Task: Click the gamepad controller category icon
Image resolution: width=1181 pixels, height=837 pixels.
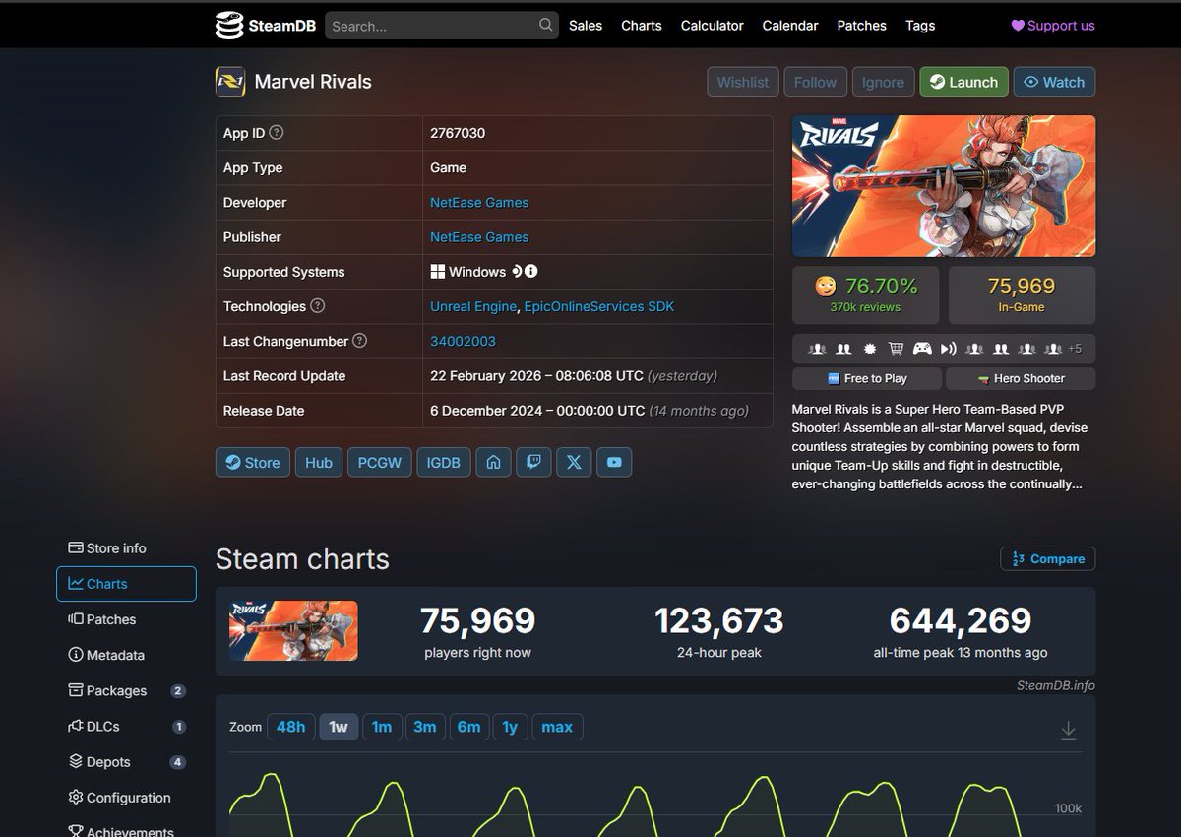Action: 922,349
